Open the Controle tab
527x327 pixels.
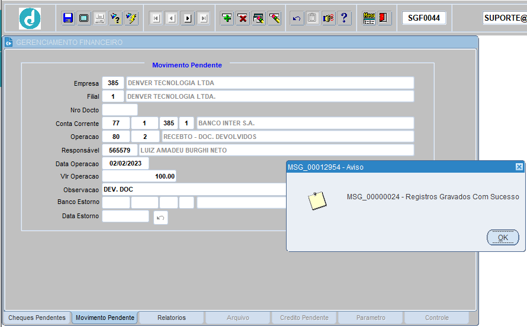tap(437, 318)
